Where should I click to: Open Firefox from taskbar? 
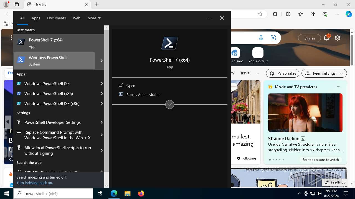pyautogui.click(x=141, y=193)
